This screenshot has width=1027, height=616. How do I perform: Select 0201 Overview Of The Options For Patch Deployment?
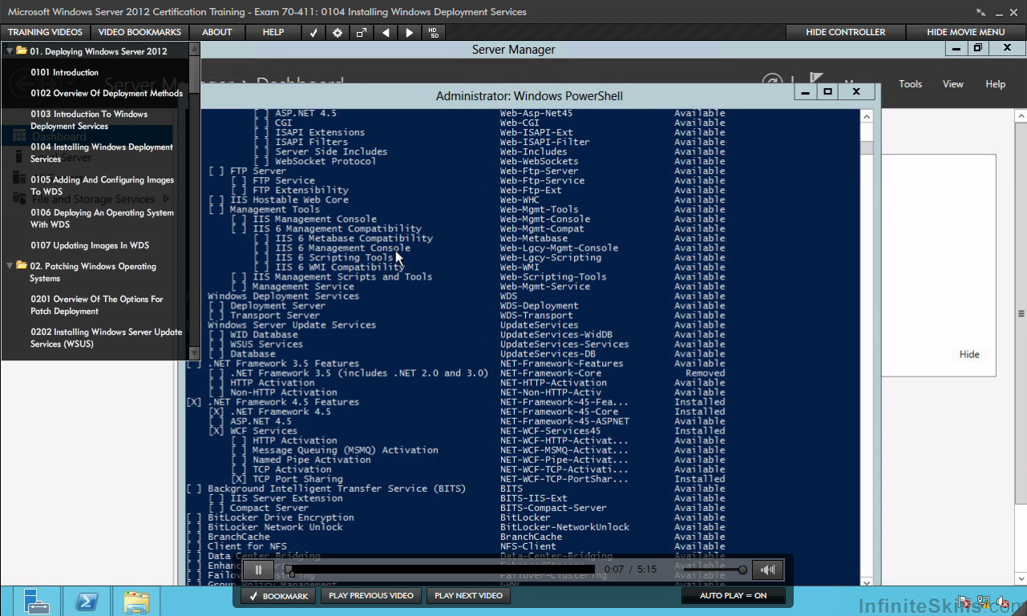click(97, 305)
